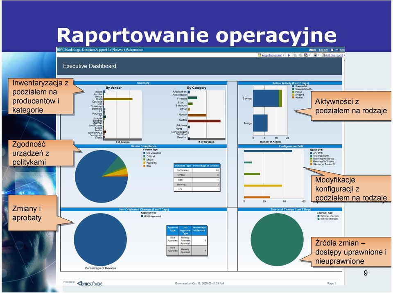
Task: Click the Skipped yellow legend swatch
Action: pyautogui.click(x=293, y=95)
